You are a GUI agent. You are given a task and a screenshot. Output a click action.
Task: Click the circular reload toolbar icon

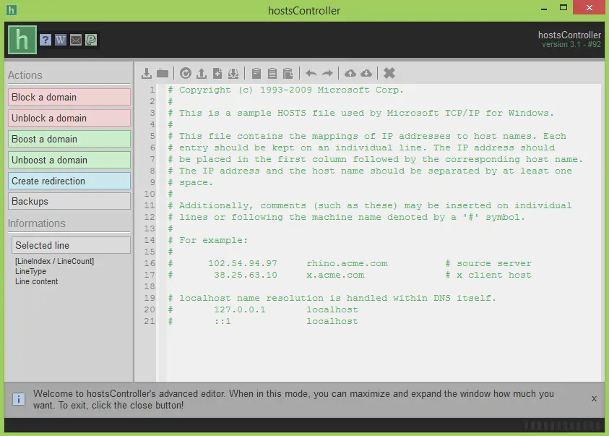point(186,73)
